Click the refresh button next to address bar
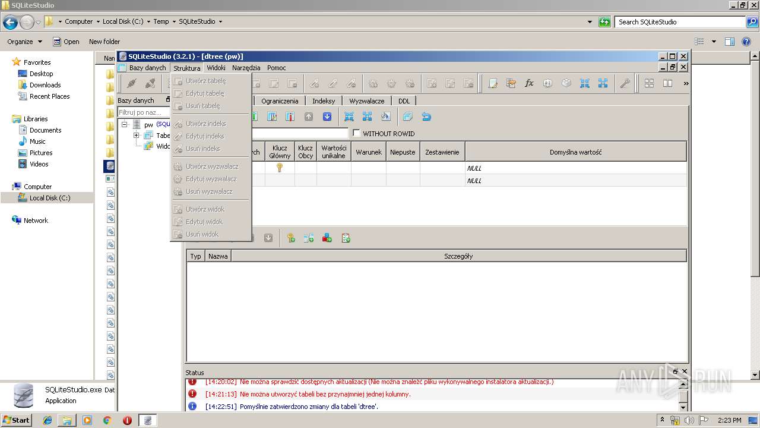The height and width of the screenshot is (428, 760). click(604, 22)
